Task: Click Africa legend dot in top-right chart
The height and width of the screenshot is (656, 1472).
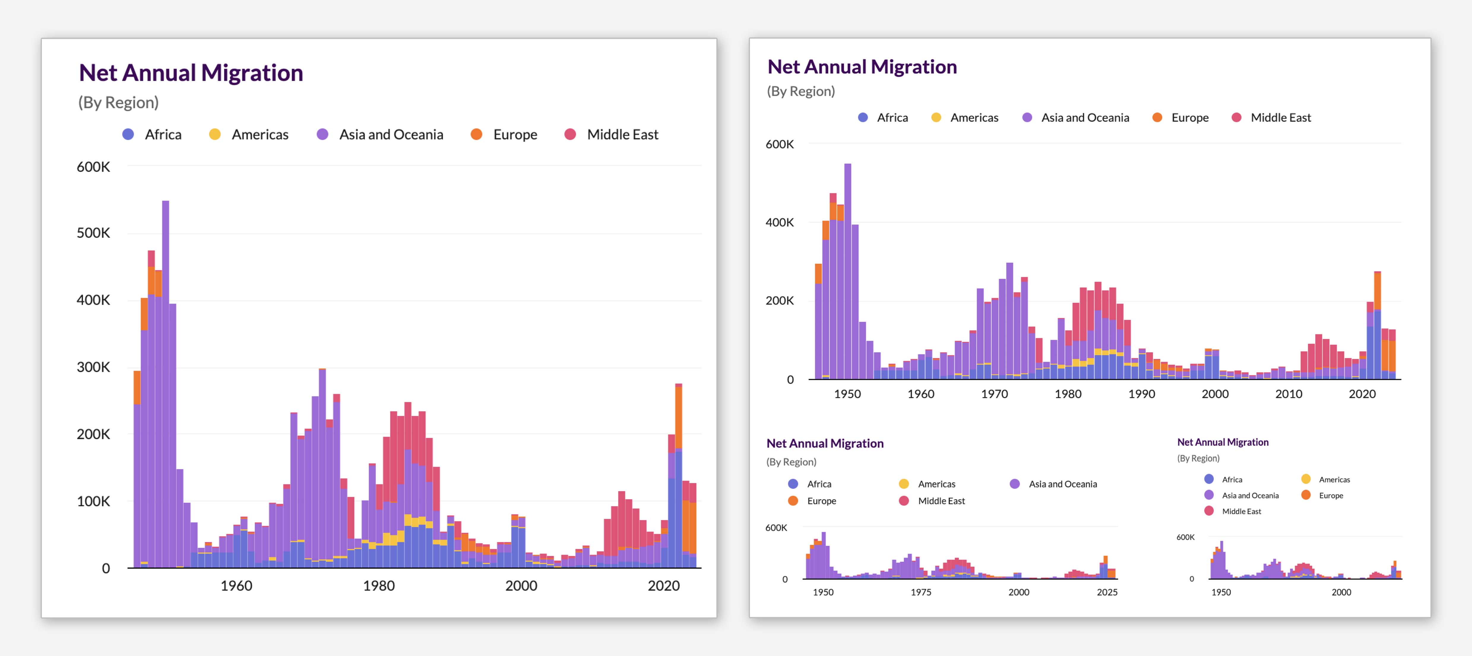Action: pyautogui.click(x=863, y=117)
